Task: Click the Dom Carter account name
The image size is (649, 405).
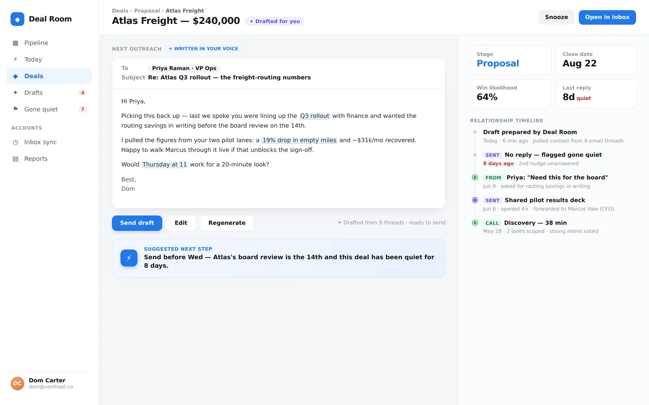Action: 47,380
